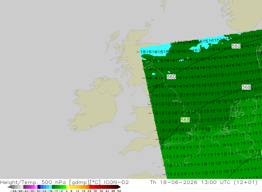Click the dark purple swatch in the temperature legend
Image resolution: width=262 pixels, height=192 pixels.
click(x=25, y=187)
